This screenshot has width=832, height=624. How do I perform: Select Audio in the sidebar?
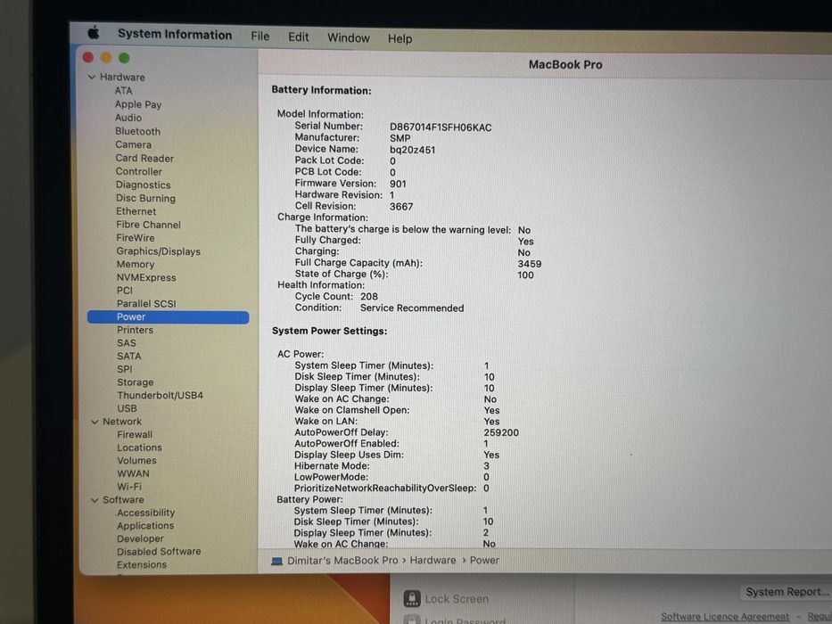click(x=128, y=118)
